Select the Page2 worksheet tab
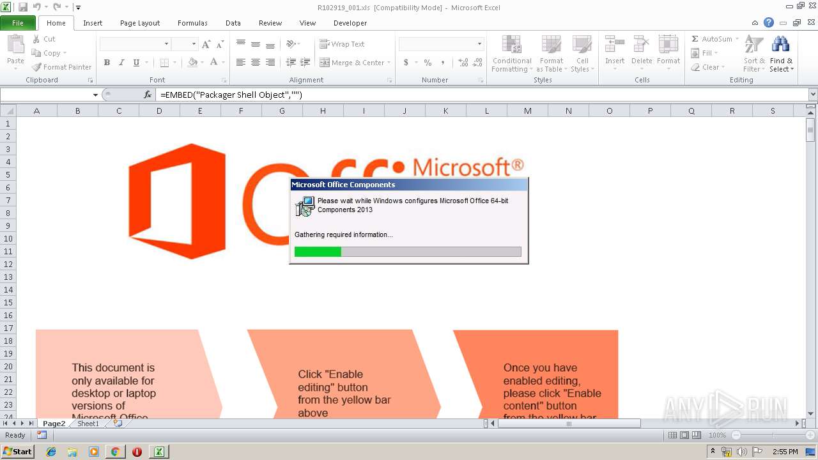This screenshot has width=818, height=460. (x=54, y=424)
